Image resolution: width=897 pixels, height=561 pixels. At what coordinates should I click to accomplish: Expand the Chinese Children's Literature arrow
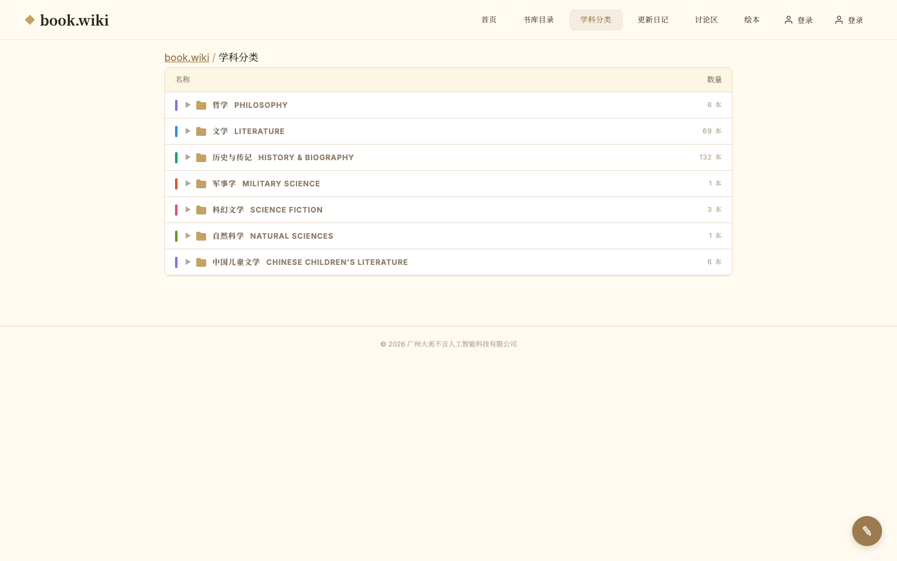pos(187,262)
